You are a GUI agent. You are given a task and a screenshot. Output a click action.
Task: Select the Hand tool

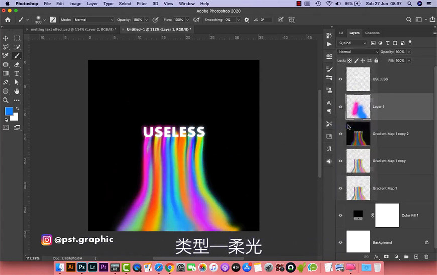(x=17, y=91)
